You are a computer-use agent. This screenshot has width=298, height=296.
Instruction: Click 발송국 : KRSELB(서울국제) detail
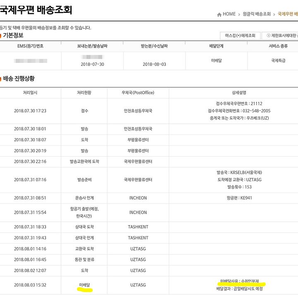click(239, 173)
